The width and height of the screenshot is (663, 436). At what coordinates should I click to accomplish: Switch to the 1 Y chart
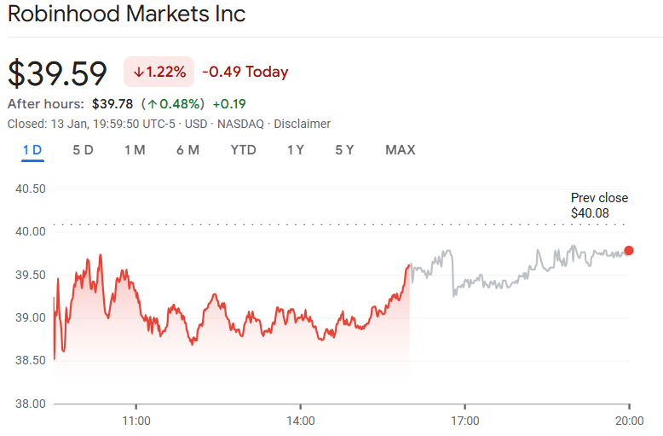tap(296, 150)
